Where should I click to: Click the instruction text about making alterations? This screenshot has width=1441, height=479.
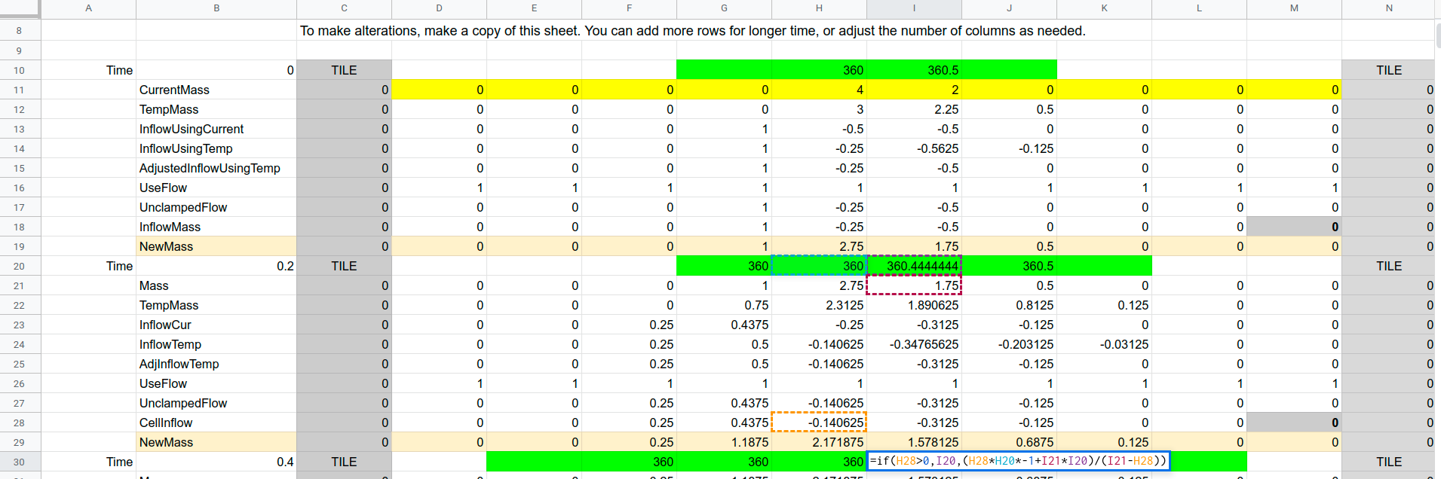click(x=692, y=31)
